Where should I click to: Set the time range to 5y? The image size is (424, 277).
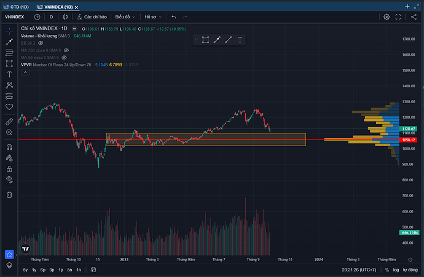tap(25, 270)
